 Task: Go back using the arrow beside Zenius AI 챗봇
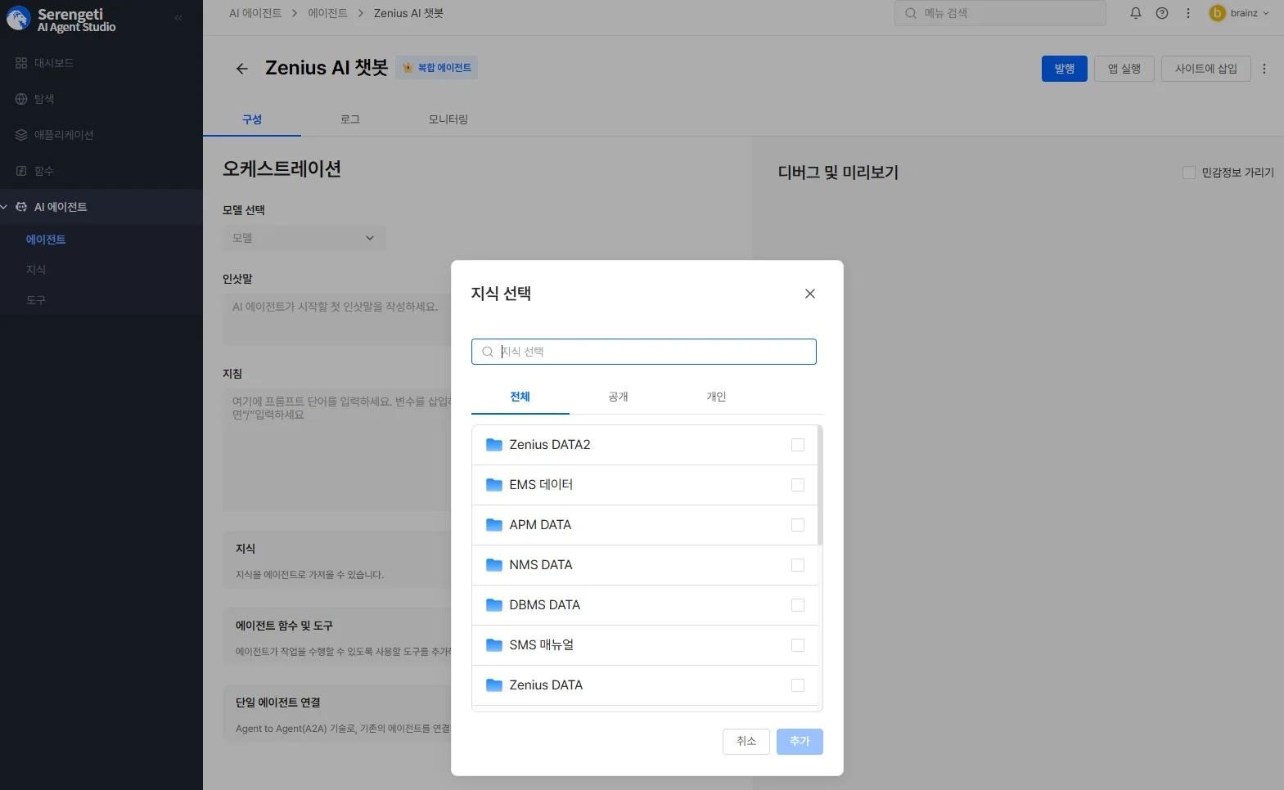coord(241,69)
